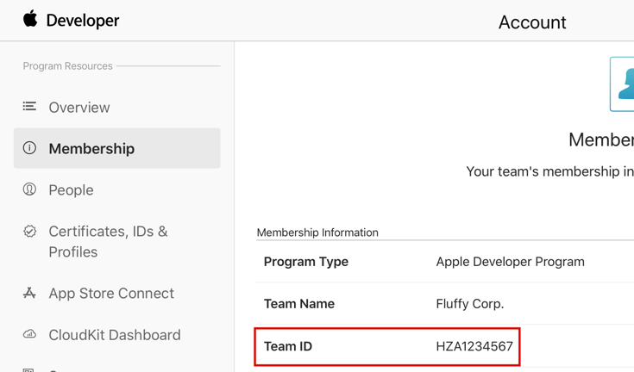Viewport: 634px width, 372px height.
Task: Click the People person icon
Action: [29, 189]
